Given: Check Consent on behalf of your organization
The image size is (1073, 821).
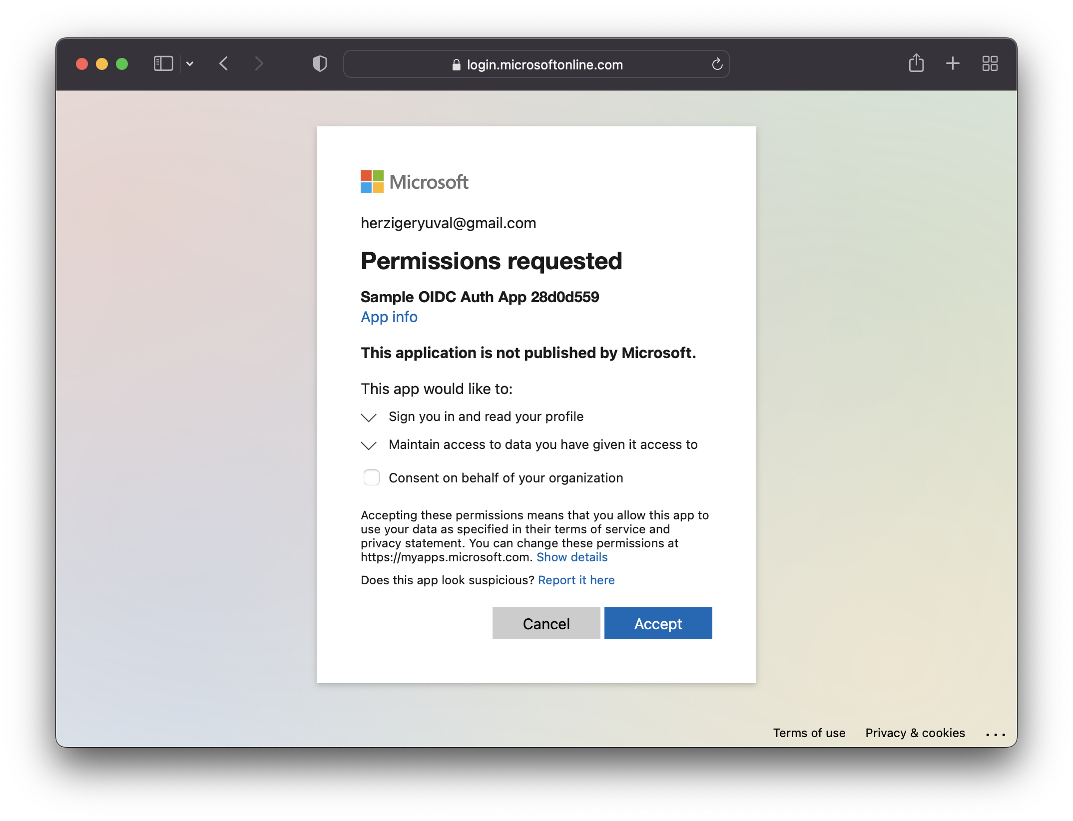Looking at the screenshot, I should point(371,478).
